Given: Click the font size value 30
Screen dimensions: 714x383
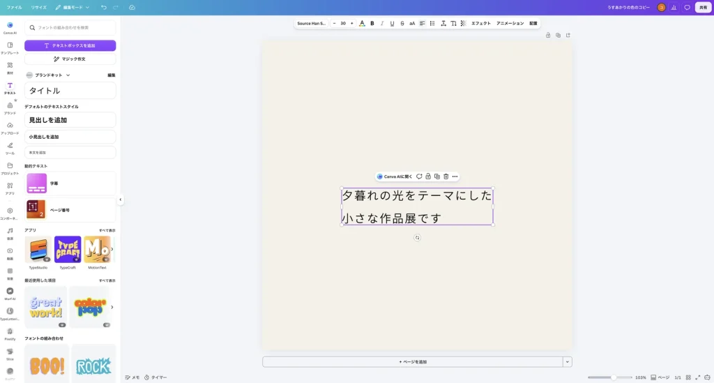Looking at the screenshot, I should pos(343,23).
